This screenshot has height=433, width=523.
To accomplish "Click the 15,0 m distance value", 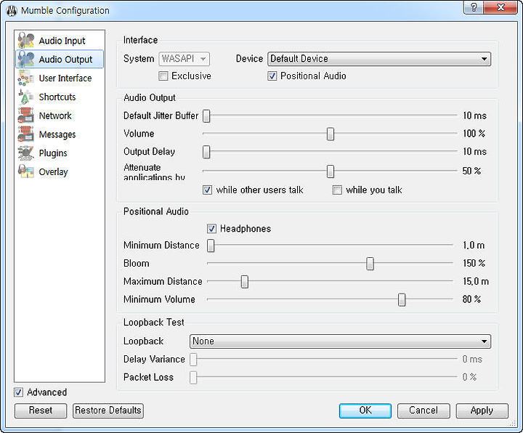I will click(x=476, y=281).
